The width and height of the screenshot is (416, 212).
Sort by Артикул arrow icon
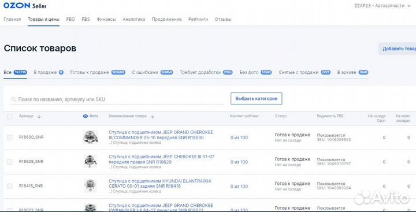pyautogui.click(x=39, y=116)
